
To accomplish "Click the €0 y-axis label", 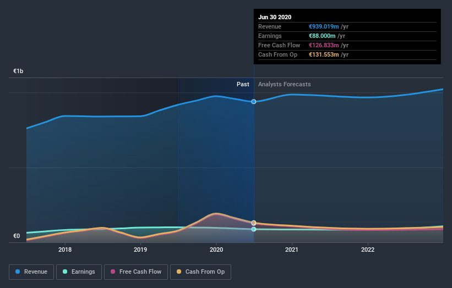I will pos(17,236).
